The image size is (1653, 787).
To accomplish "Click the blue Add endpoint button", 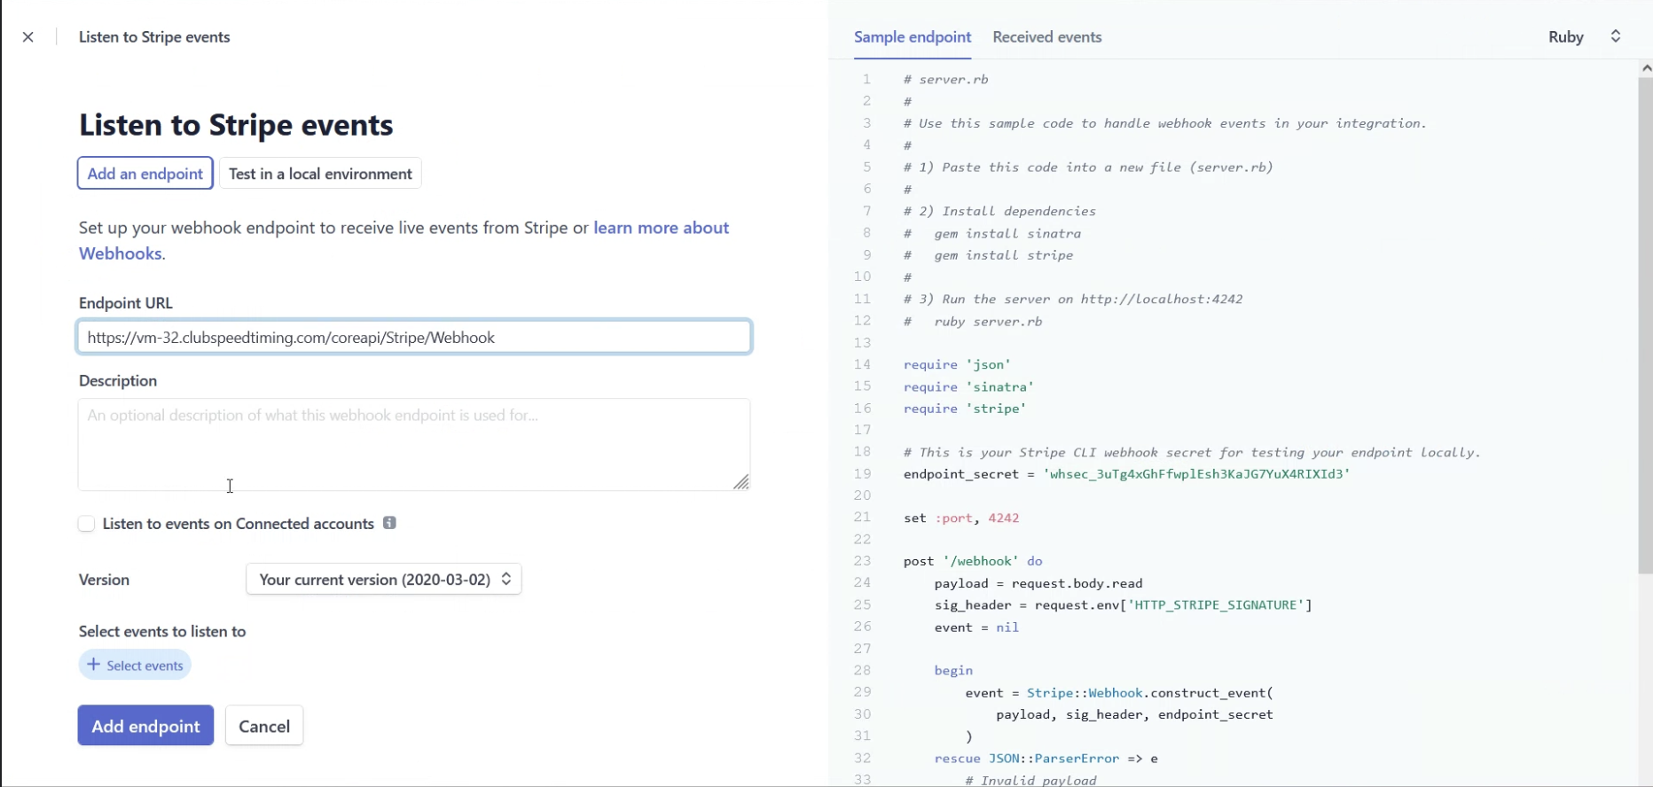I will [145, 726].
